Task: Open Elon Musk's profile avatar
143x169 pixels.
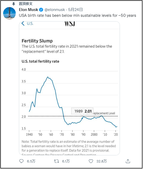Action: click(x=9, y=13)
